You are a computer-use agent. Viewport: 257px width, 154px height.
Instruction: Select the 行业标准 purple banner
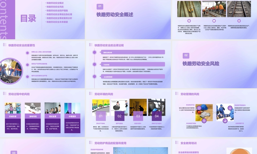pos(133,64)
